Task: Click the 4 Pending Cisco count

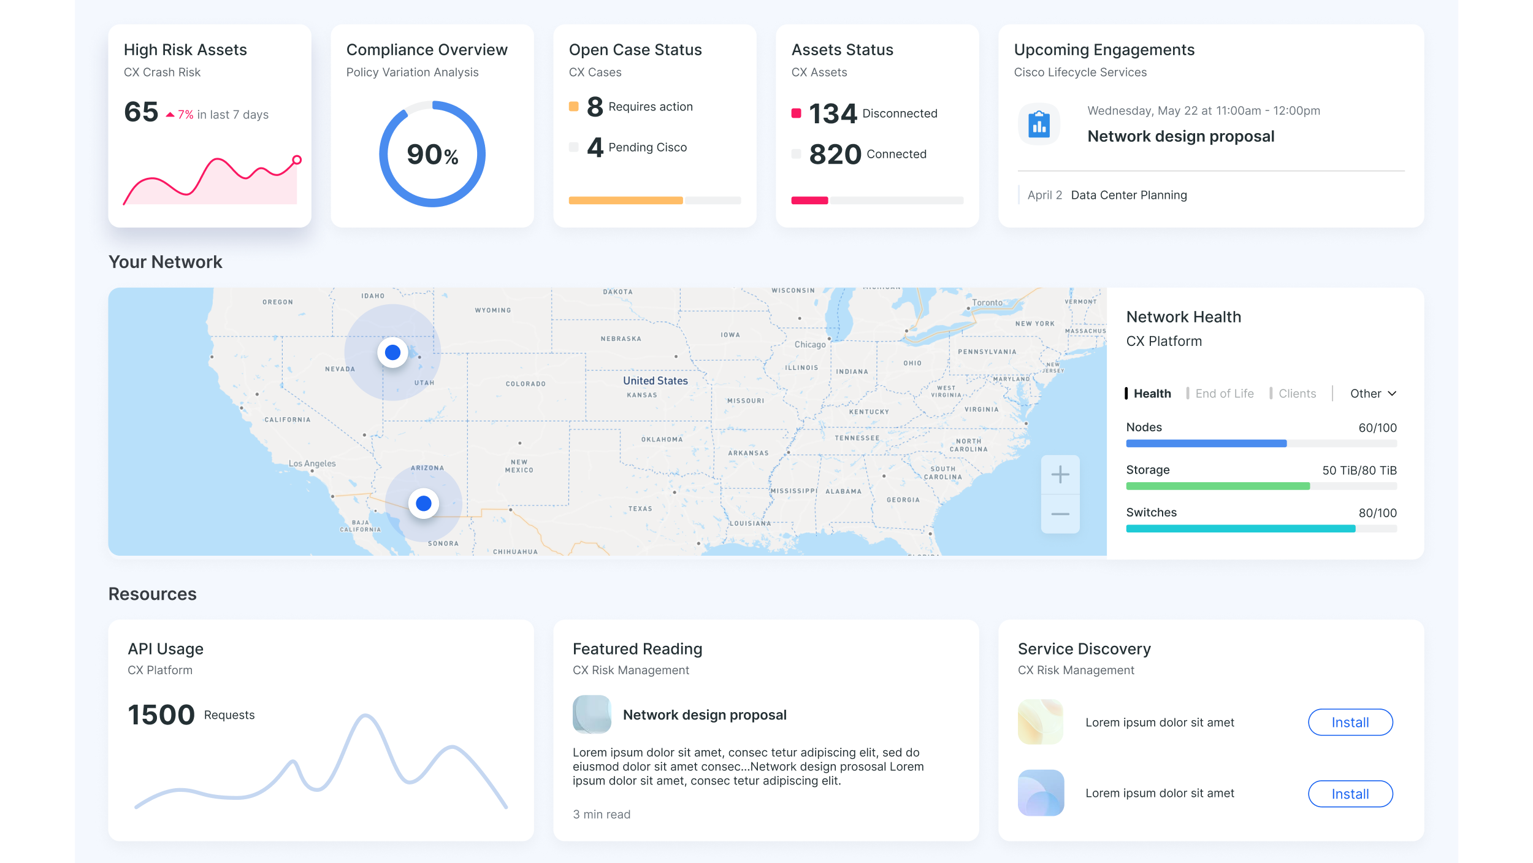Action: point(595,147)
